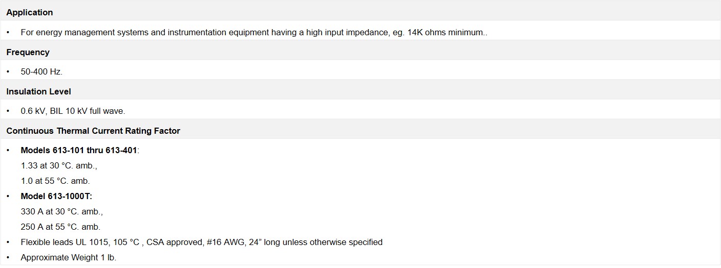Select the Frequency section heading
This screenshot has height=268, width=721.
point(28,52)
